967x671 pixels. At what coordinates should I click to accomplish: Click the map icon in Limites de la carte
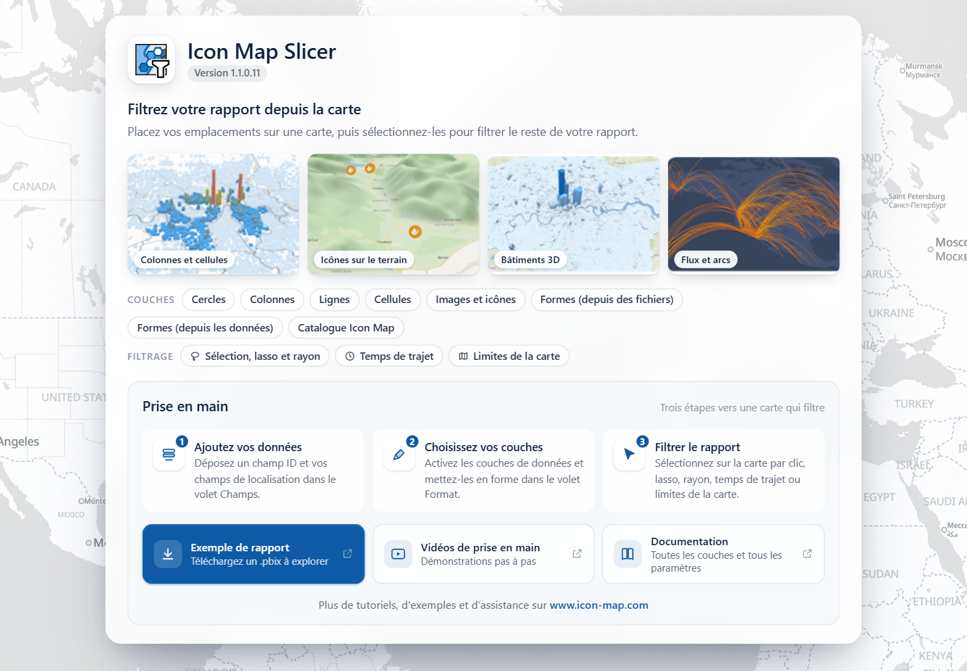click(x=463, y=356)
